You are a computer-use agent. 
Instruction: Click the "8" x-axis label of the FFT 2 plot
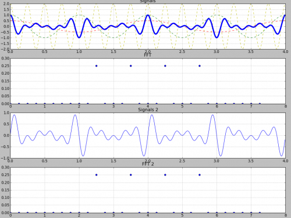pos(285,215)
